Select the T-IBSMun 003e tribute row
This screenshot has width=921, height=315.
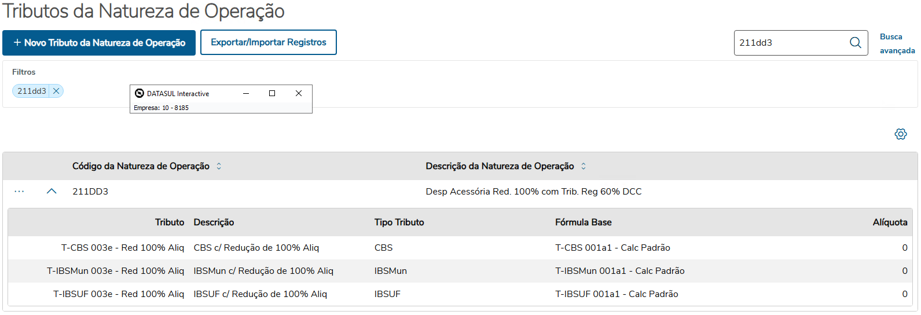click(115, 271)
